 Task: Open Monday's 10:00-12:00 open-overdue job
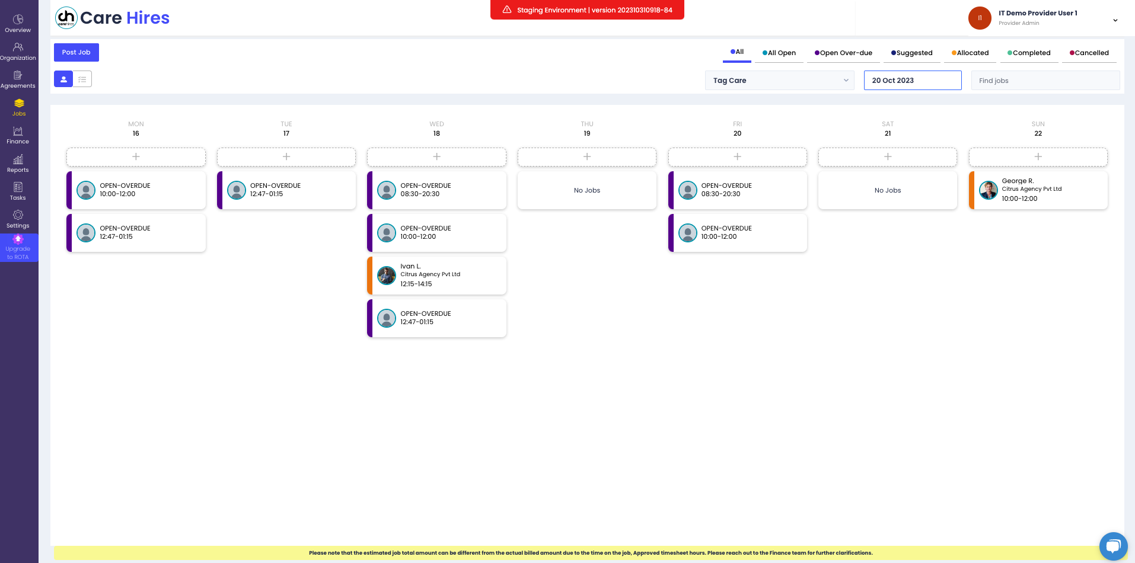[x=136, y=190]
